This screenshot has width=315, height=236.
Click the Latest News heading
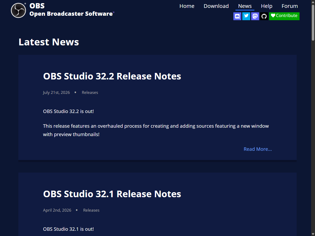click(49, 42)
